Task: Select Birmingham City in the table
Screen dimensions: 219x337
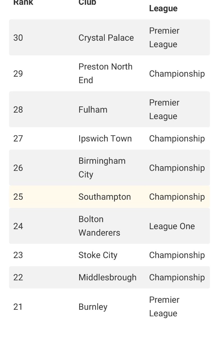Action: click(102, 168)
